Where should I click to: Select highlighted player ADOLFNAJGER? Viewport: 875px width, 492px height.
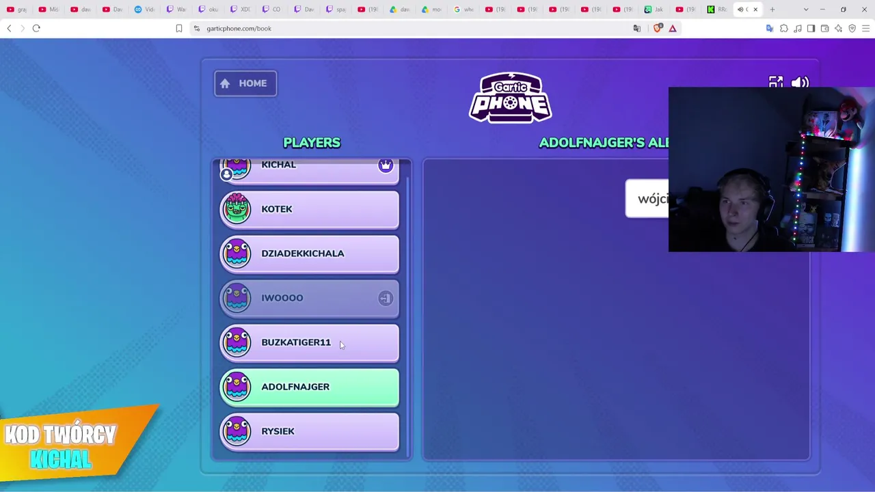tap(309, 387)
